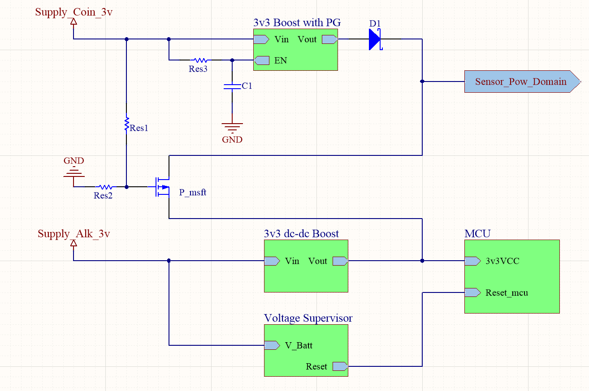
Task: Click the MCU sheet title
Action: 478,233
